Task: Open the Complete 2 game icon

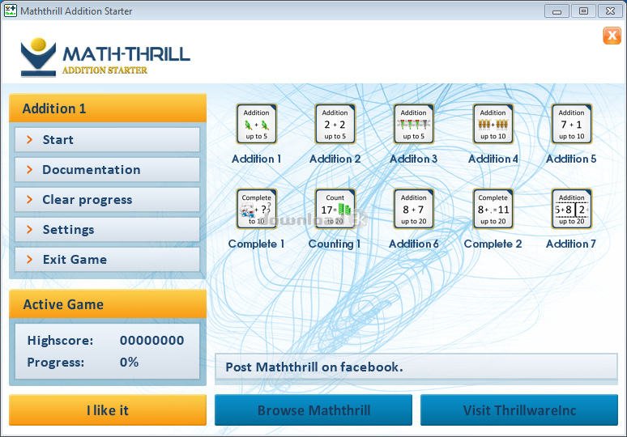Action: tap(493, 209)
